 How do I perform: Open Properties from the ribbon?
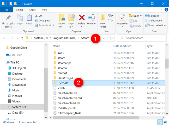122,18
